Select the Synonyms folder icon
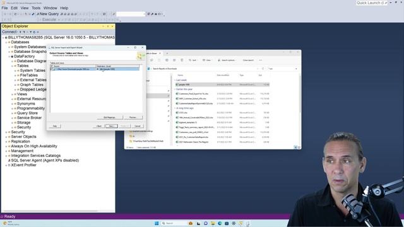The width and height of the screenshot is (404, 227). click(15, 103)
